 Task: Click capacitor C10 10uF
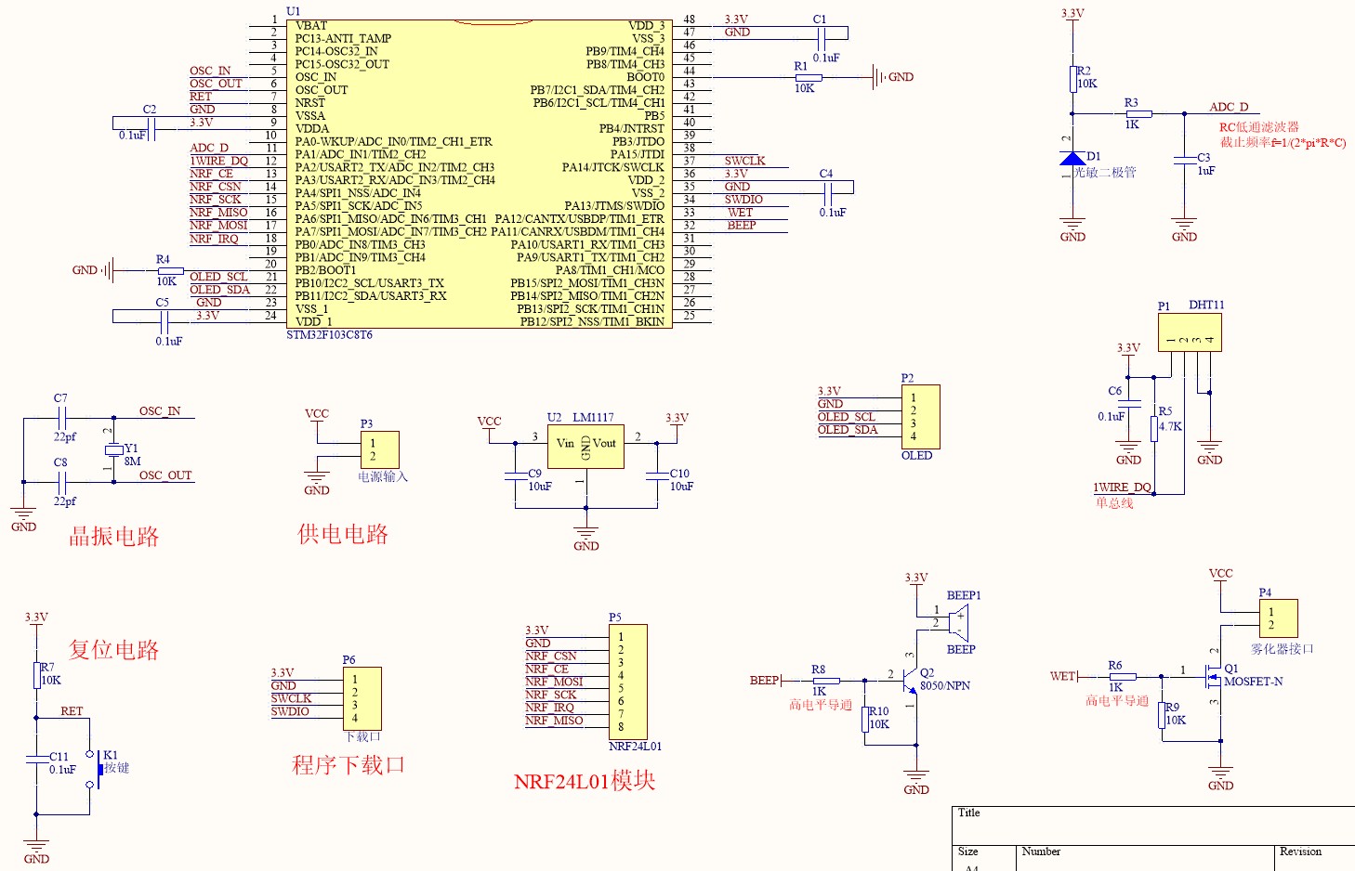(x=657, y=475)
